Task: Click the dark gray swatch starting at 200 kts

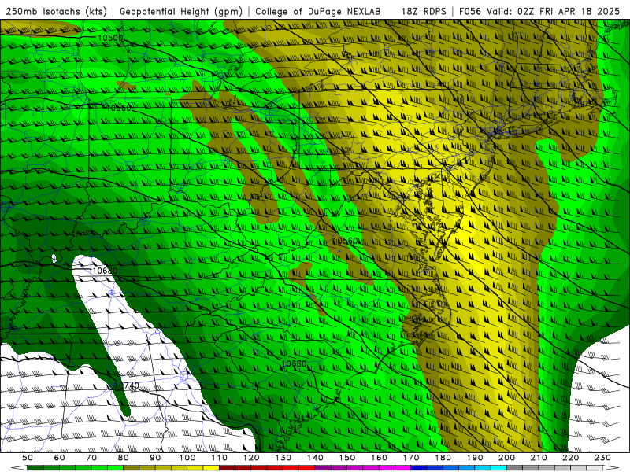Action: pos(515,468)
